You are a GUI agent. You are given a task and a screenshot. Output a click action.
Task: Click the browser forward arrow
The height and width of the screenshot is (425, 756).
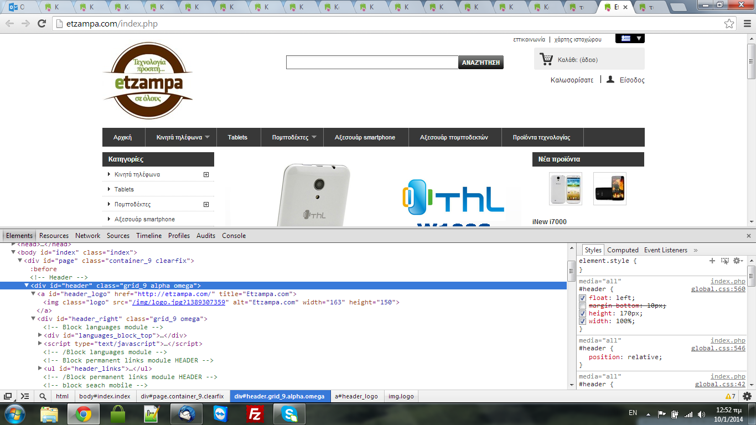click(25, 23)
